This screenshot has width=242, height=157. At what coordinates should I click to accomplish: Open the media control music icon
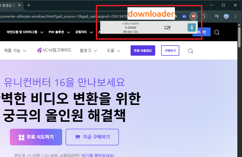point(217,16)
